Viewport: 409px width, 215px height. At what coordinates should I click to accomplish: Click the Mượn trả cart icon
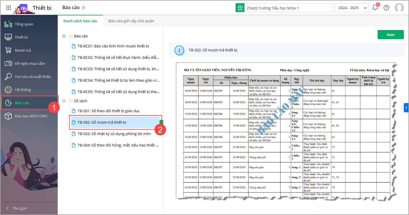click(8, 50)
